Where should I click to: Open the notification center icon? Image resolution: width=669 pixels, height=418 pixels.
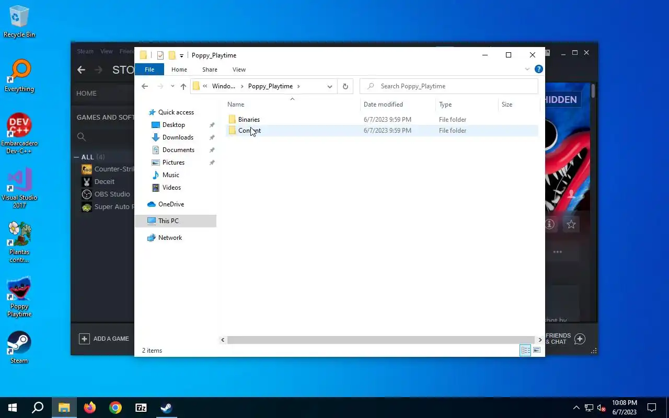coord(652,408)
